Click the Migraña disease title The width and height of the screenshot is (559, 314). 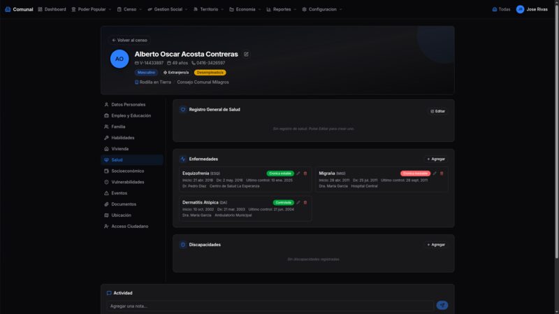coord(327,173)
